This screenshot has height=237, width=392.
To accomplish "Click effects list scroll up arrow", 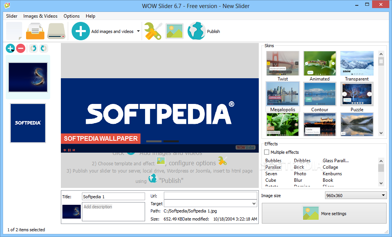I will [x=381, y=161].
